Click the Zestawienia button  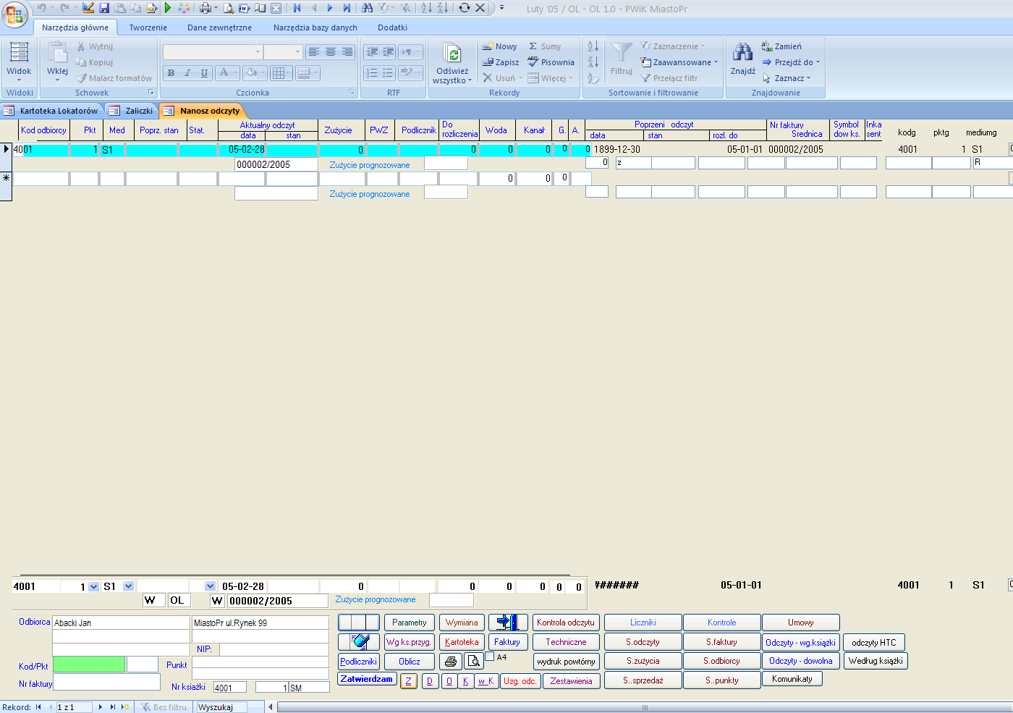(571, 681)
